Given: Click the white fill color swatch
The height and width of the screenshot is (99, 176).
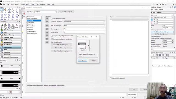Looking at the screenshot, I should pos(10,69).
